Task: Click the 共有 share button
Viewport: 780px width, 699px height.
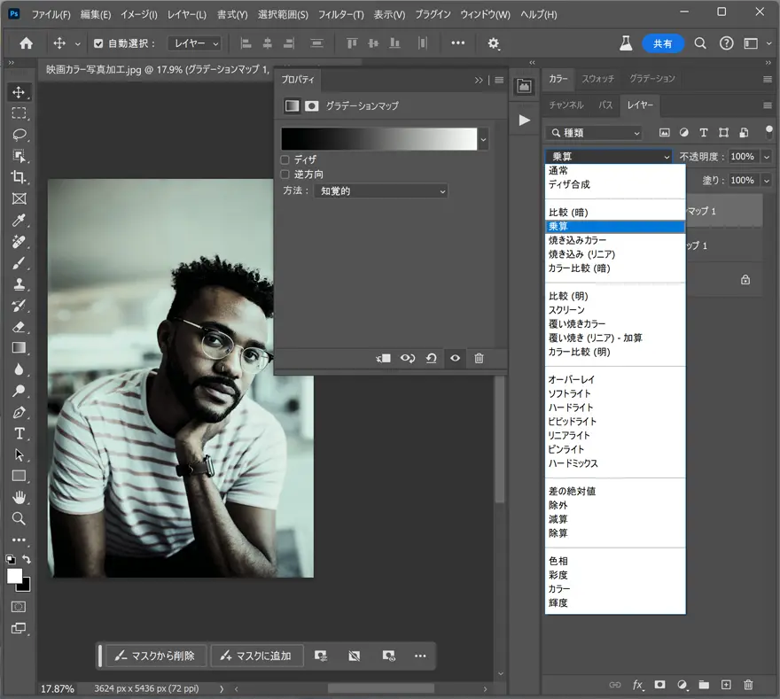Action: 663,43
